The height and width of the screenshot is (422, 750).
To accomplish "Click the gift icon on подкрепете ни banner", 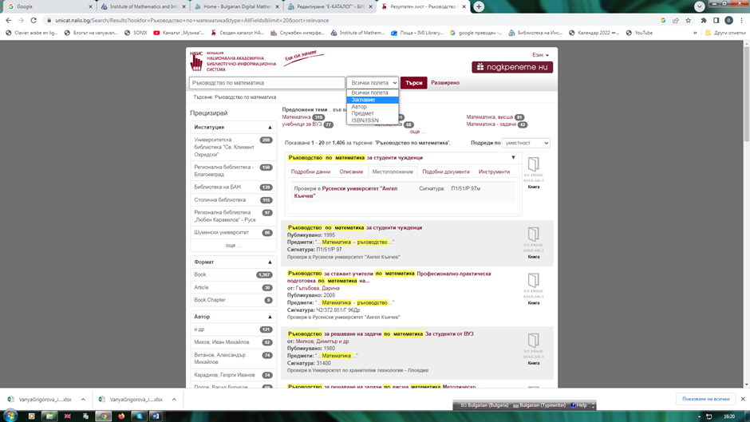I will click(x=480, y=67).
